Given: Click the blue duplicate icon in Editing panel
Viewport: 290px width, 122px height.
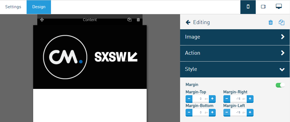Looking at the screenshot, I should click(x=282, y=22).
